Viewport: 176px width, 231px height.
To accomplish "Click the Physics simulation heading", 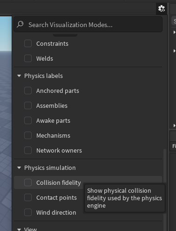I will pyautogui.click(x=50, y=168).
